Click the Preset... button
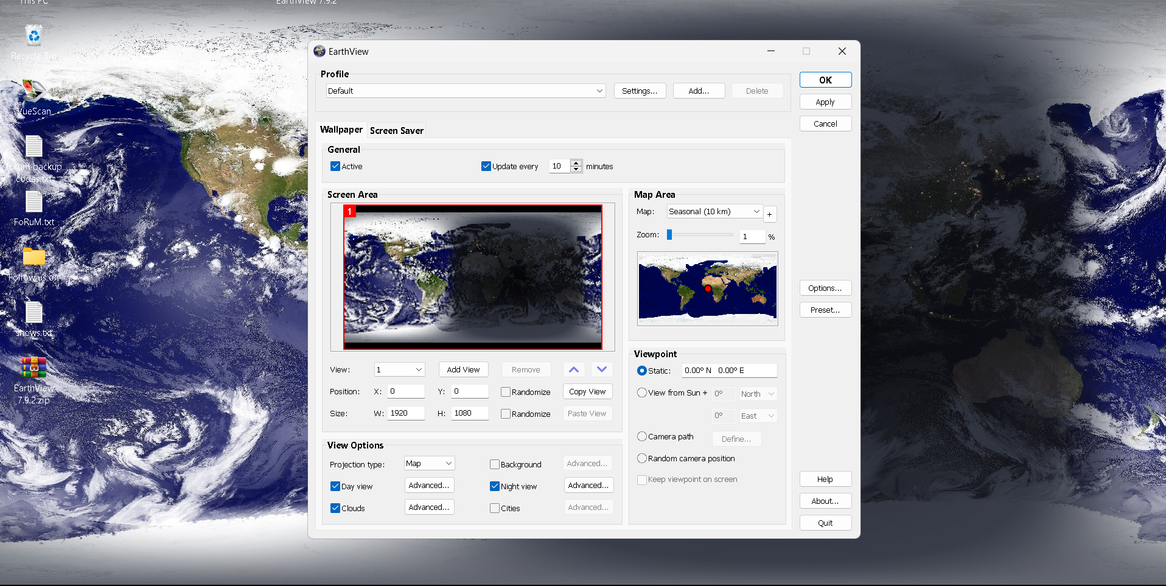Image resolution: width=1166 pixels, height=586 pixels. pyautogui.click(x=825, y=310)
